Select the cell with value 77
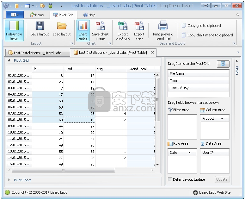The width and height of the screenshot is (245, 200). [x=48, y=158]
